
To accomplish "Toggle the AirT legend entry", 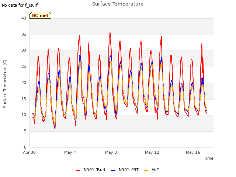I will point(152,170).
